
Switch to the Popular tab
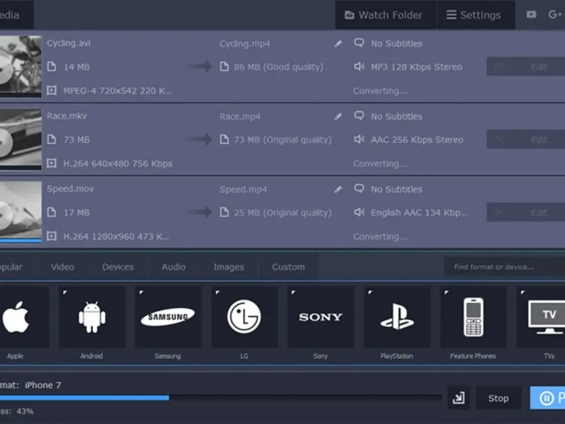(11, 267)
